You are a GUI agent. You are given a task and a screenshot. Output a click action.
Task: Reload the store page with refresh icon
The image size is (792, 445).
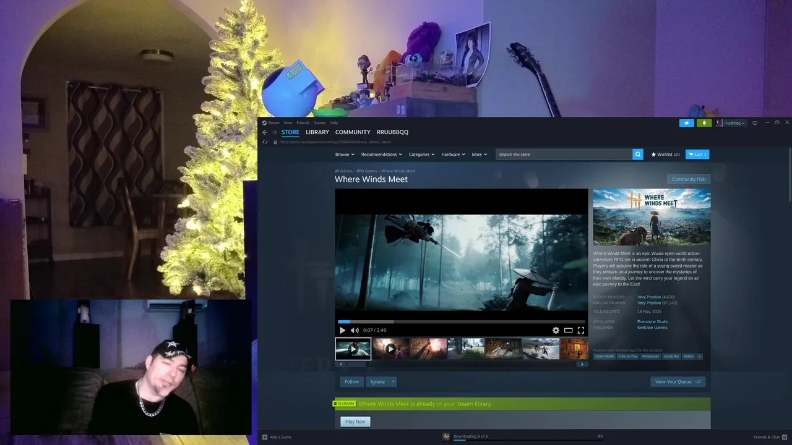point(265,142)
